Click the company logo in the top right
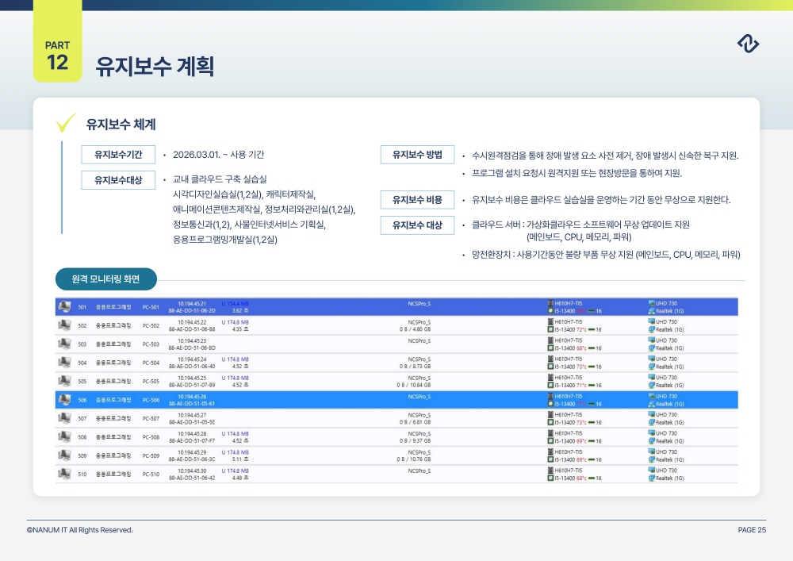Viewport: 793px width, 561px height. (x=748, y=45)
